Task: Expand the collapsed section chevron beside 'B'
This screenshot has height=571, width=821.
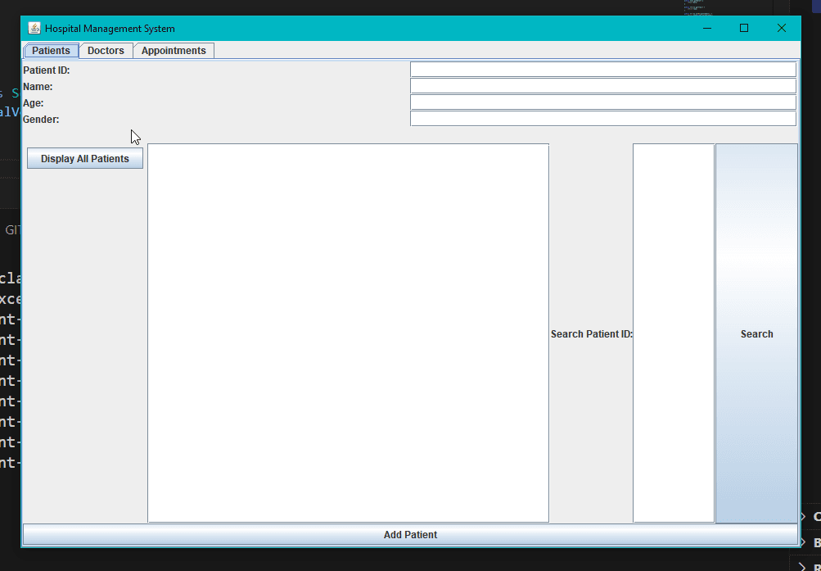Action: (x=804, y=542)
